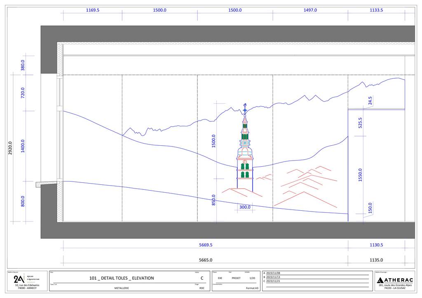Click the round clock on the bell tower
The image size is (422, 298).
tap(245, 162)
